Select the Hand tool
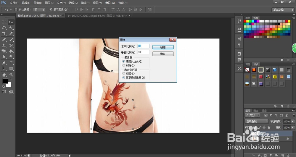This screenshot has width=296, height=157. point(4,75)
